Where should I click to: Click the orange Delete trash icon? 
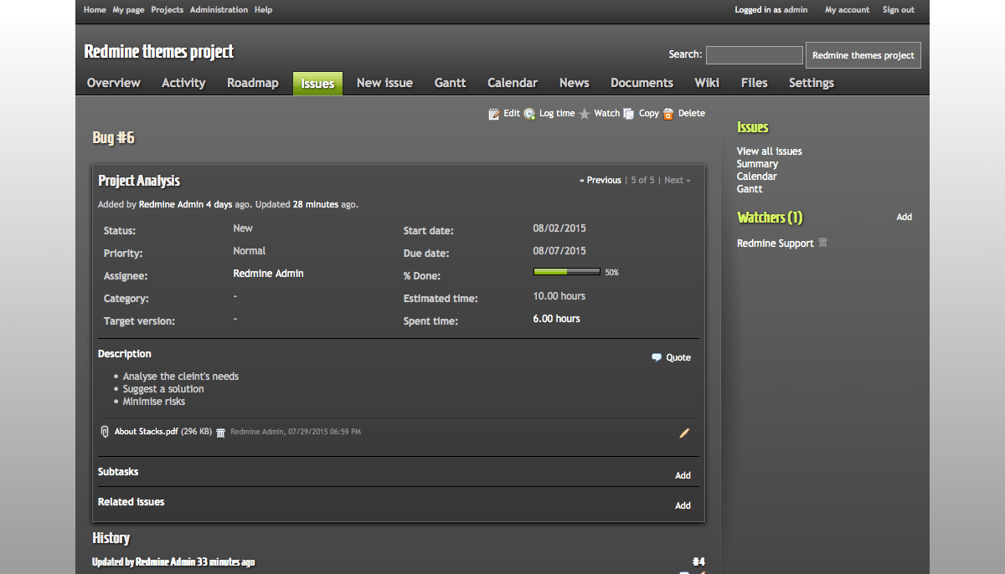click(x=668, y=114)
